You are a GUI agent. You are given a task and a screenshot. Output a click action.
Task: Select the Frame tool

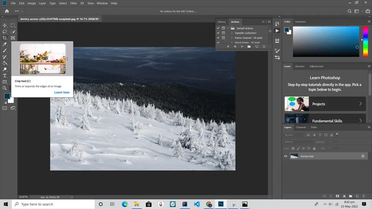tap(13, 38)
